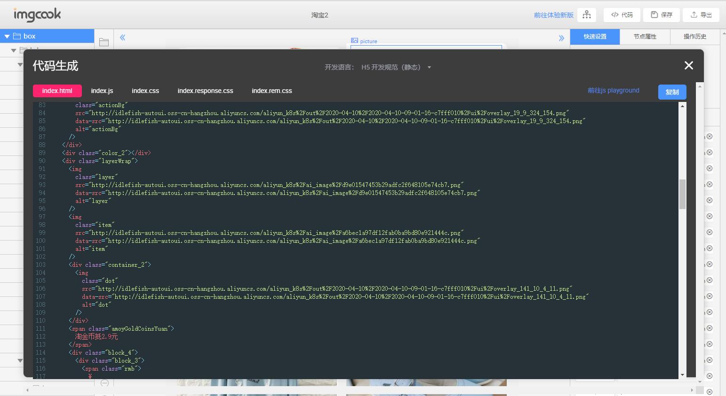Click the 代码 code button
This screenshot has width=726, height=396.
click(622, 15)
